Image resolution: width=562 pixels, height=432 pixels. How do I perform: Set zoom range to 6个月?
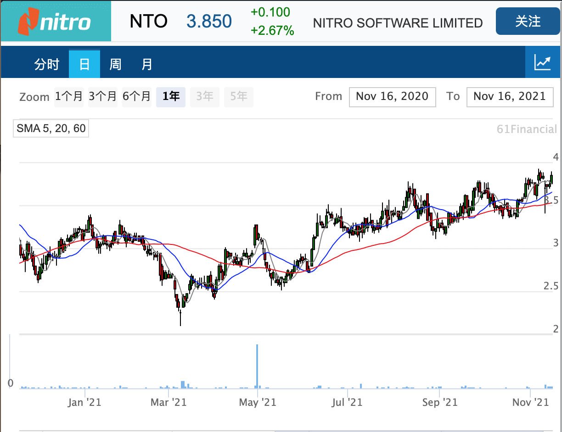coord(137,97)
